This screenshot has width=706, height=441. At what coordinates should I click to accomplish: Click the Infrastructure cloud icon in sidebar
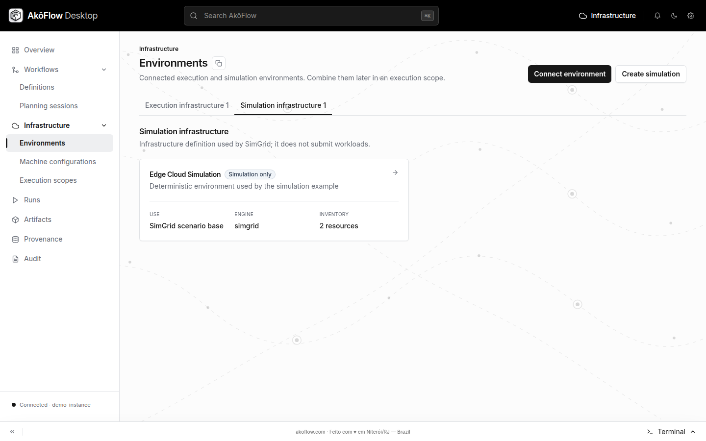click(x=15, y=125)
